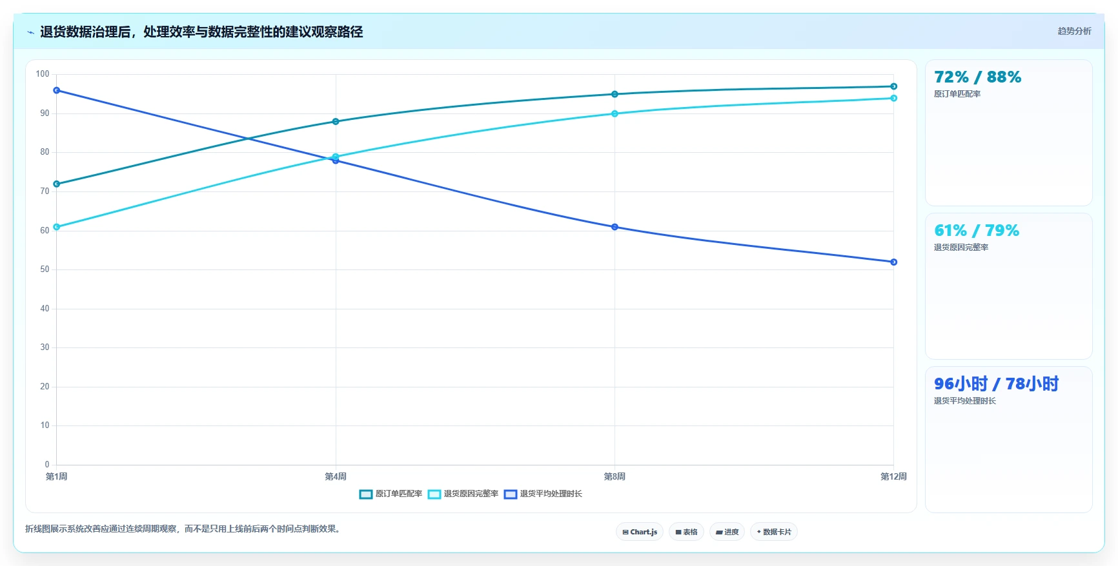Viewport: 1118px width, 566px height.
Task: Click the 第4周 x-axis label
Action: click(336, 476)
